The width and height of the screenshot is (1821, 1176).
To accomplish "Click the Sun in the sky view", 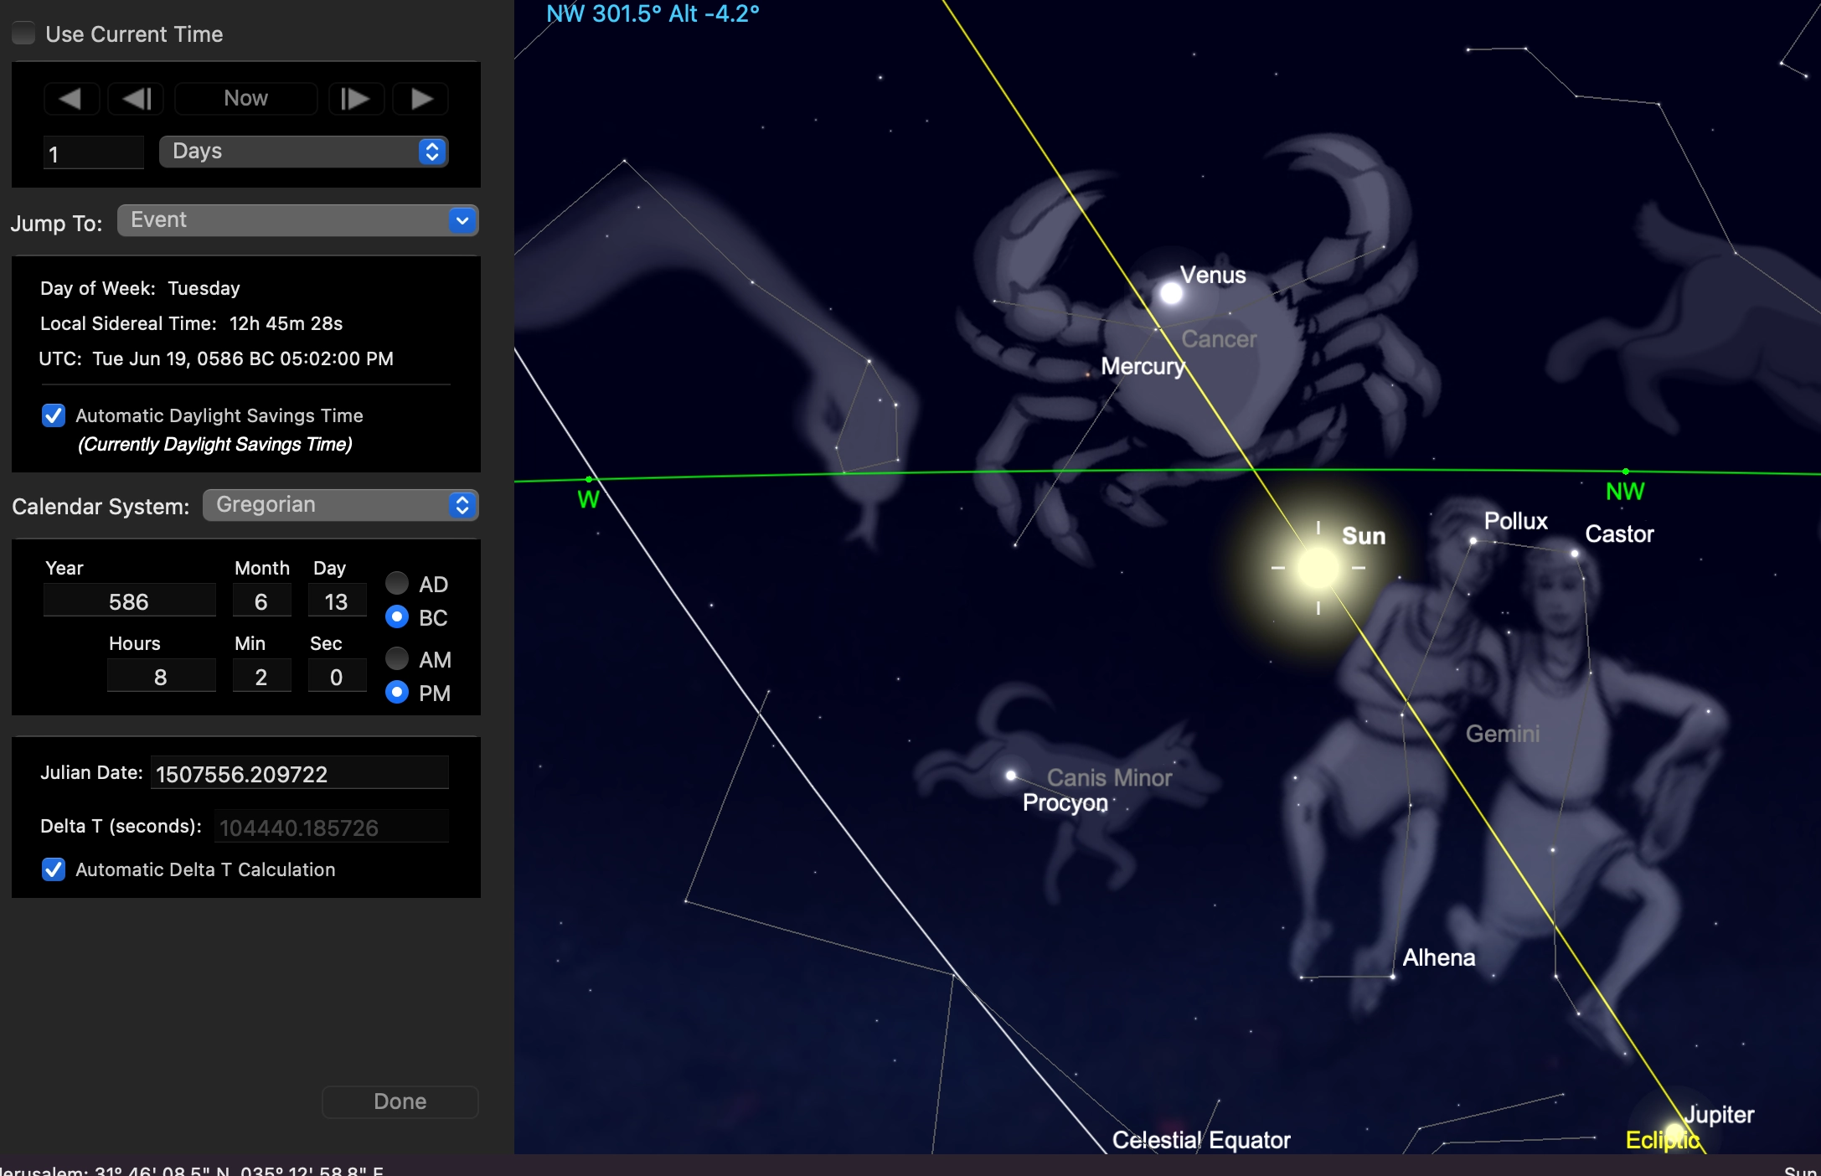I will point(1318,568).
